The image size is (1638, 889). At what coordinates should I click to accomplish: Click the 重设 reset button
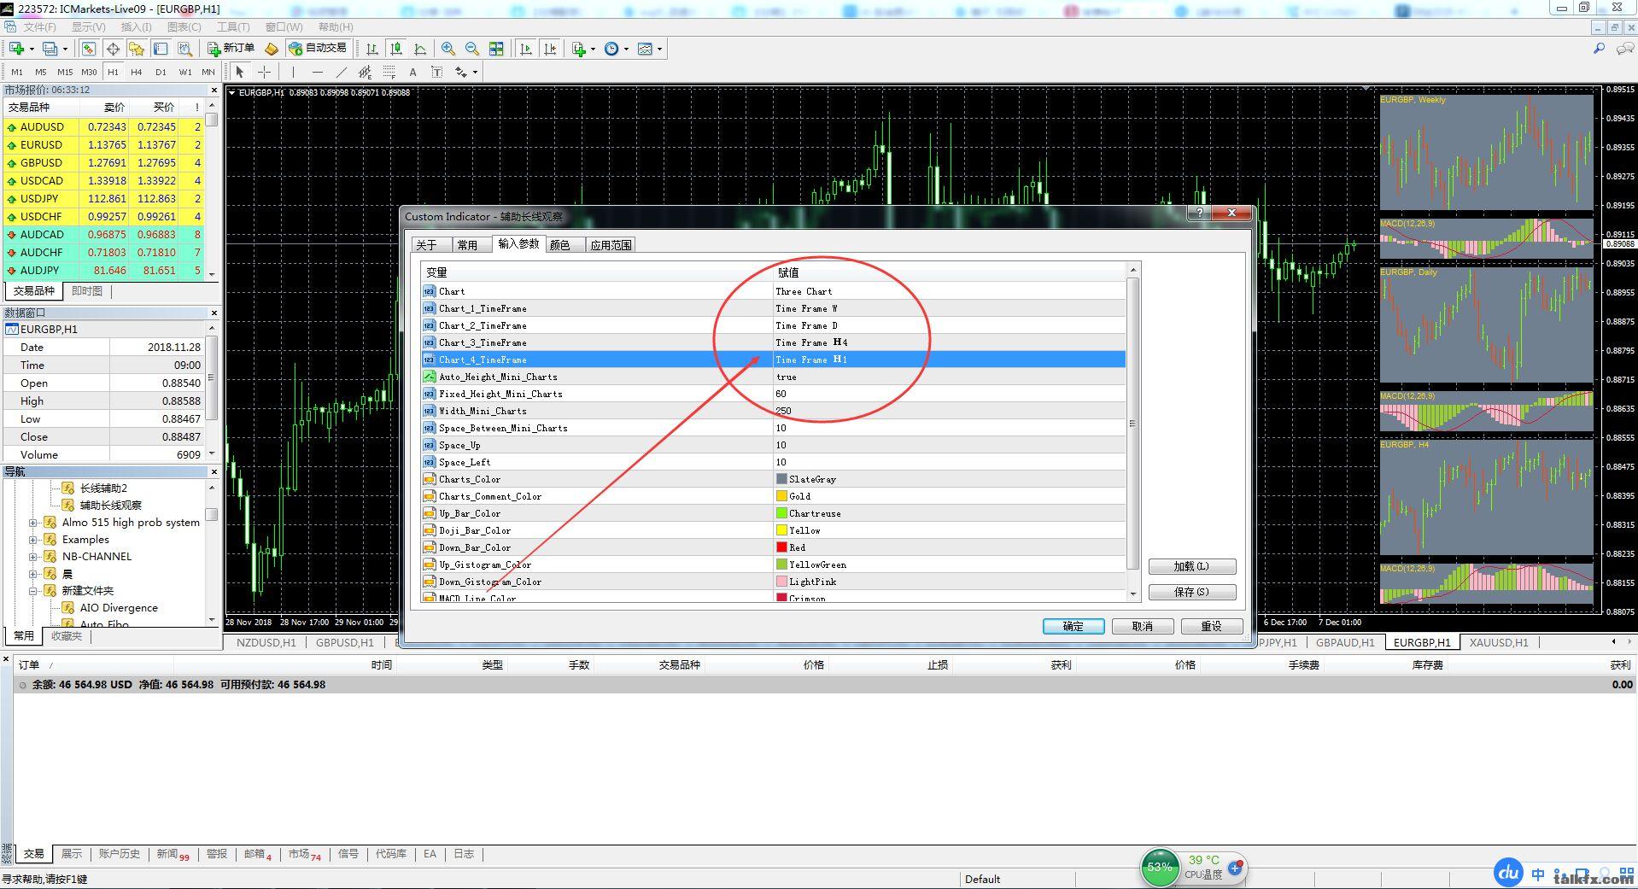pyautogui.click(x=1212, y=626)
